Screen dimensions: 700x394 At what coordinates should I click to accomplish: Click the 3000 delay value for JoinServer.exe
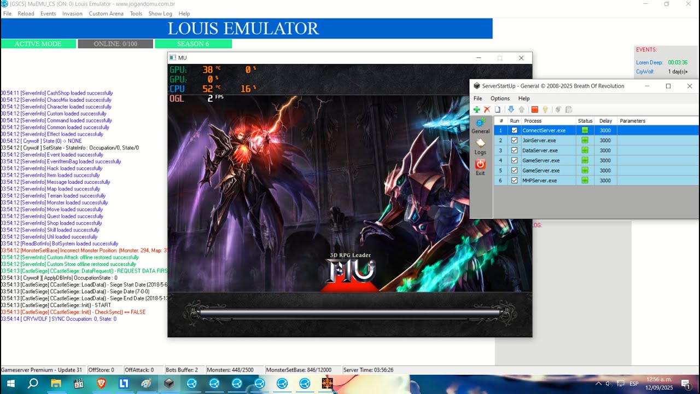(x=605, y=140)
